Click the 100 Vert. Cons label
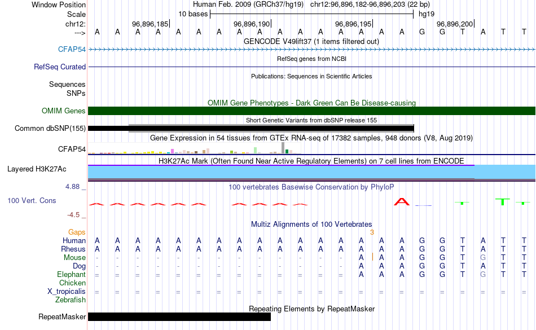This screenshot has height=330, width=536. pos(32,200)
